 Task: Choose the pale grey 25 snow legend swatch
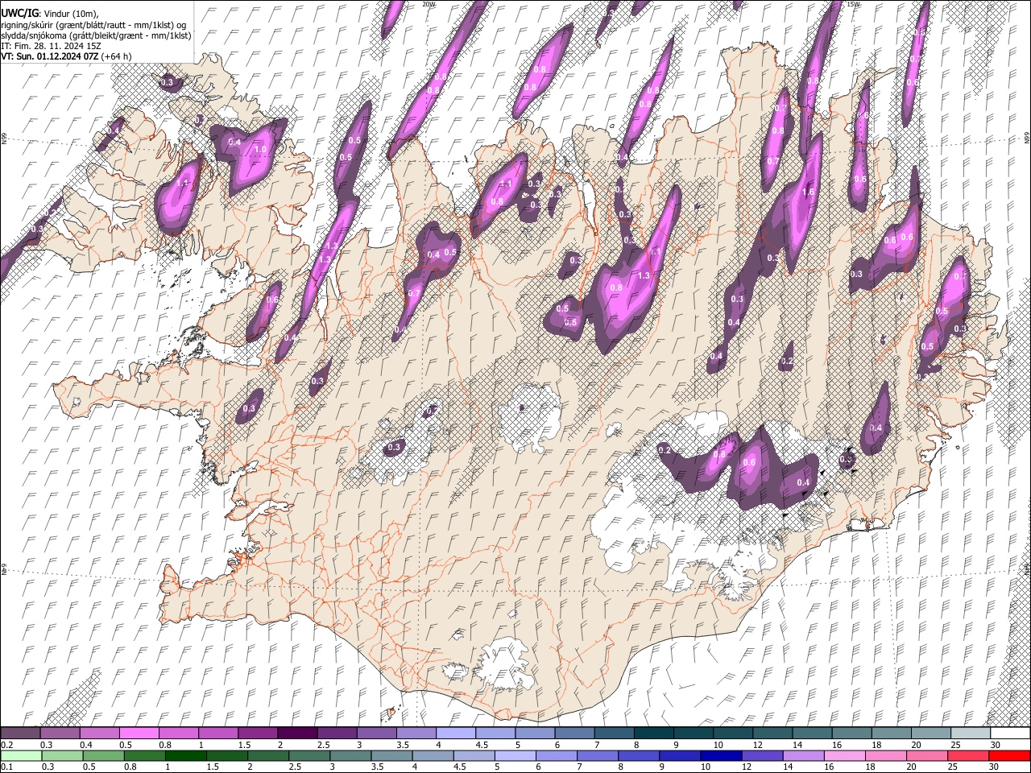click(971, 734)
